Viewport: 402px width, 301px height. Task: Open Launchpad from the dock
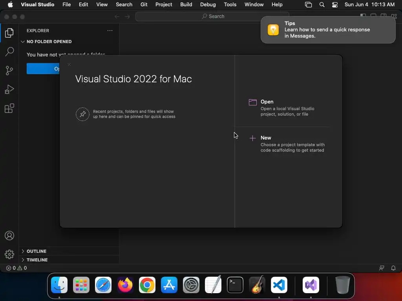tap(81, 285)
